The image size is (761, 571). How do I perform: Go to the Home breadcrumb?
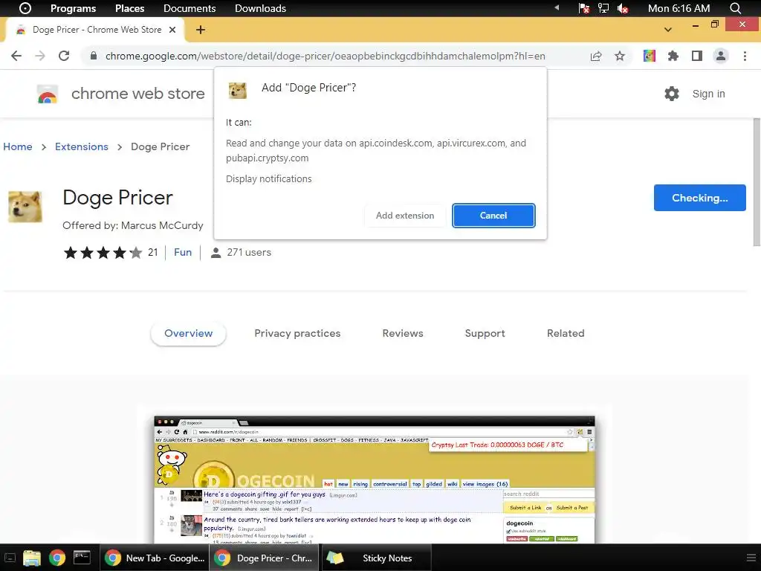click(18, 146)
